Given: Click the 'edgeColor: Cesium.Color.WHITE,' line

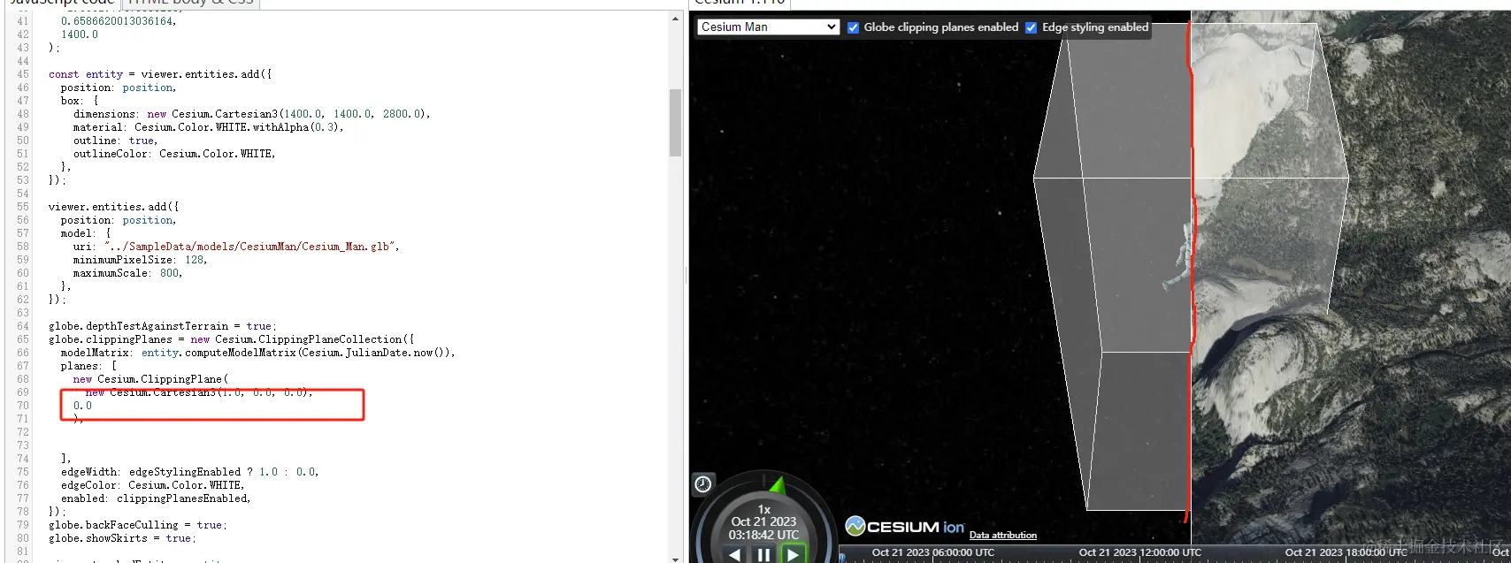Looking at the screenshot, I should pyautogui.click(x=153, y=485).
